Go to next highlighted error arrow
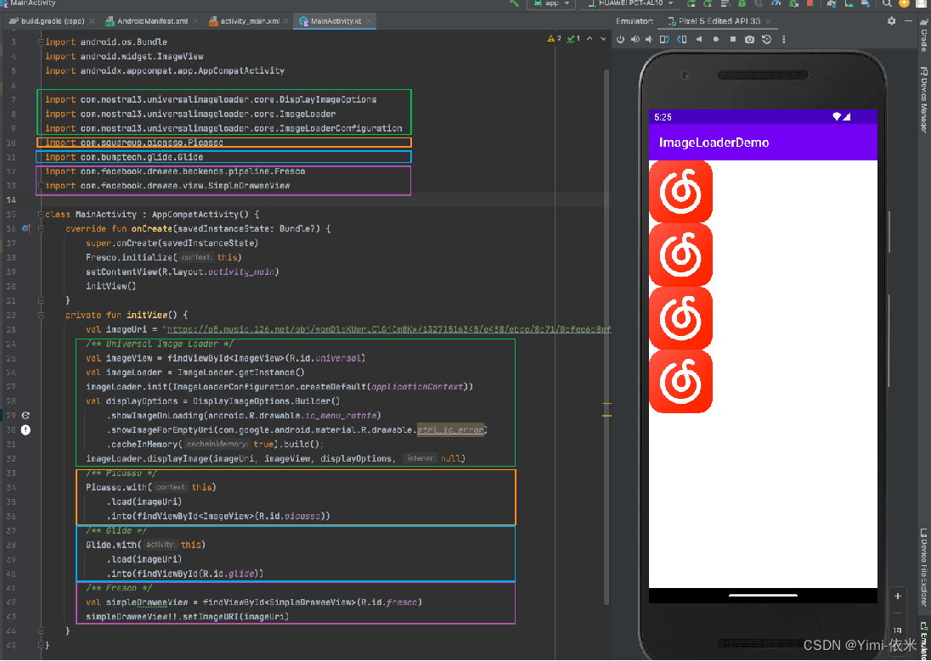931x661 pixels. click(x=603, y=39)
